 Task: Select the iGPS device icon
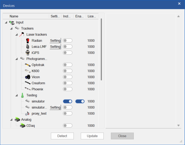pos(28,53)
